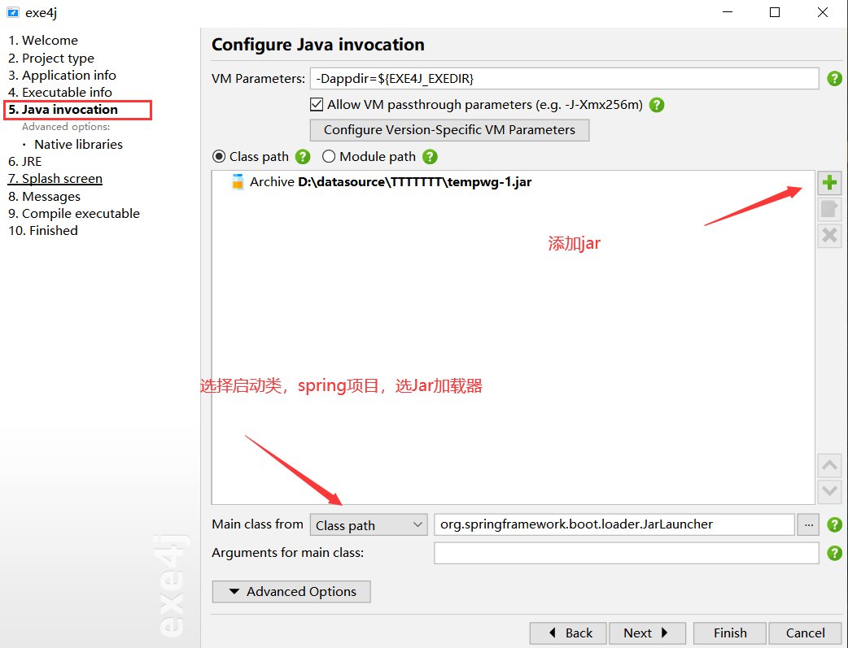Expand the Advanced Options menu button
The height and width of the screenshot is (648, 848).
(x=291, y=591)
